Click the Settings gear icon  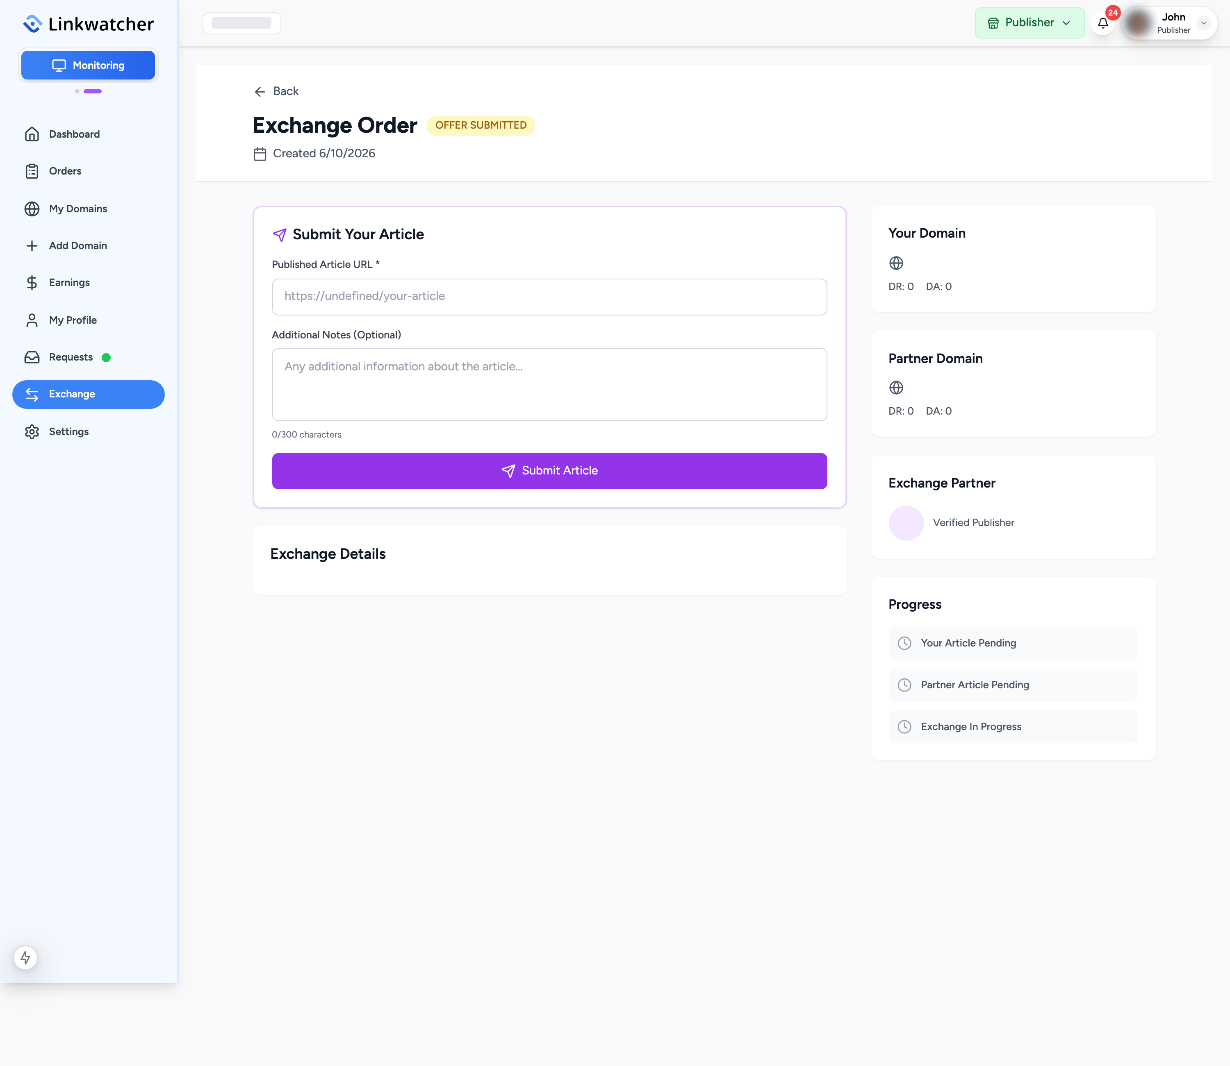32,432
